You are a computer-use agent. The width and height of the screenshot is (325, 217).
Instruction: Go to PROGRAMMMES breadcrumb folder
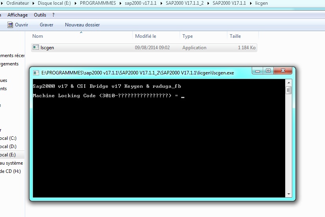98,3
